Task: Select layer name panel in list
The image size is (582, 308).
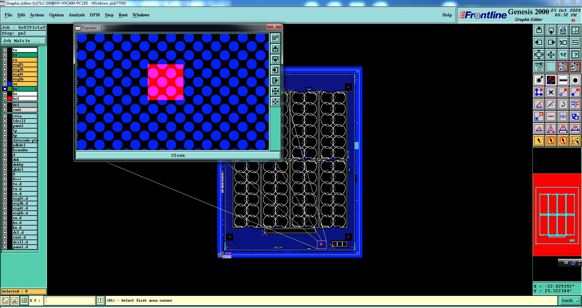Action: click(x=25, y=126)
